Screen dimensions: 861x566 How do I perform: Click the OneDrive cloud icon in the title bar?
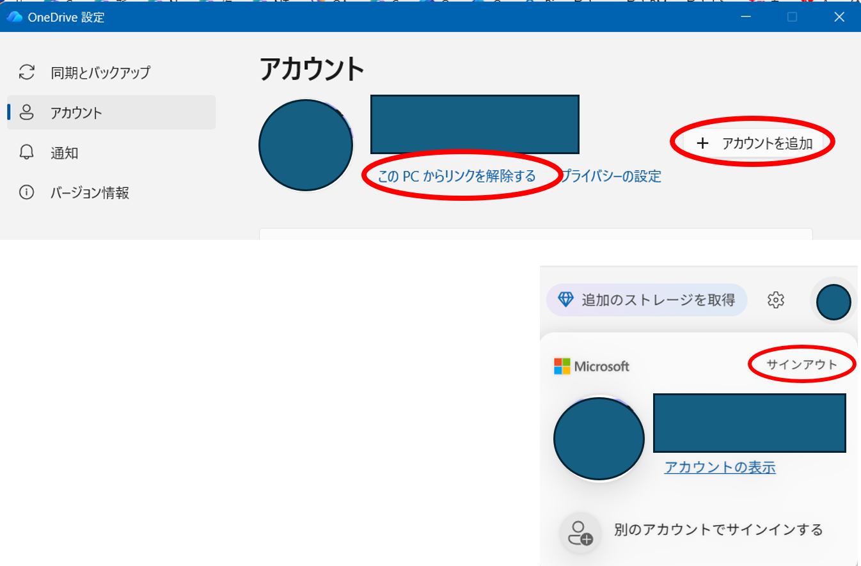[x=15, y=17]
